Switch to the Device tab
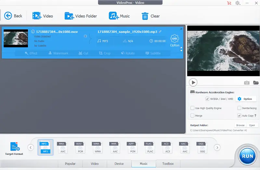Viewport: 260px width, 170px height. 119,164
